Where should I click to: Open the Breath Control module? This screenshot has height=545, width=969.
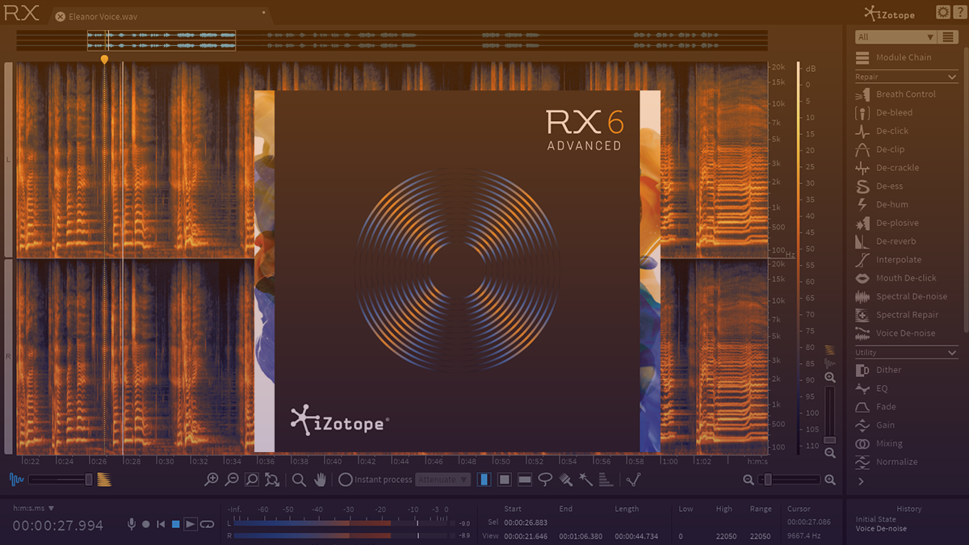tap(904, 94)
